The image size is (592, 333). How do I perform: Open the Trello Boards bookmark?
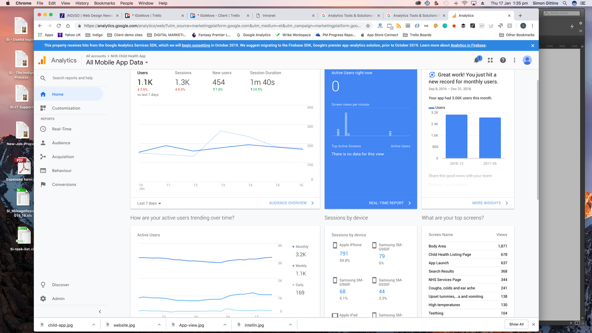417,35
